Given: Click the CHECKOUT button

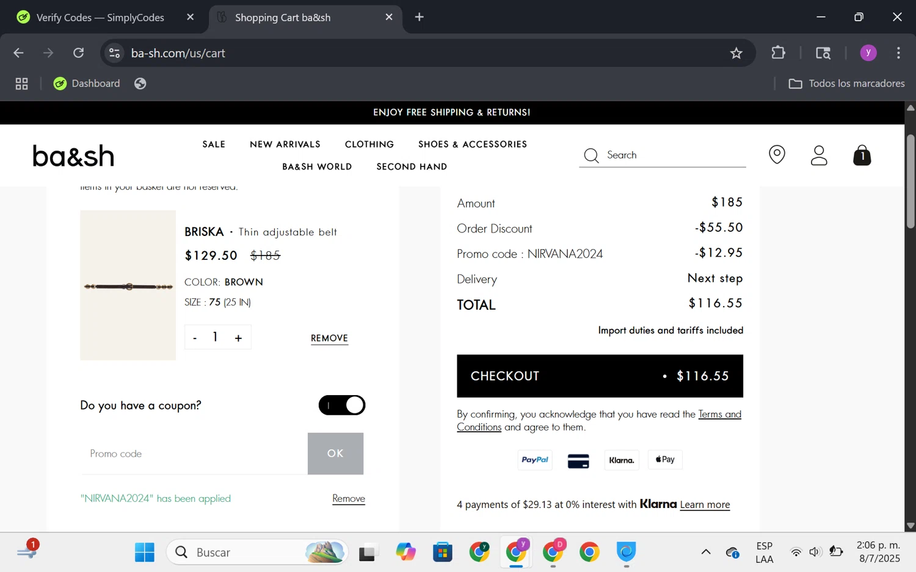Looking at the screenshot, I should tap(600, 376).
